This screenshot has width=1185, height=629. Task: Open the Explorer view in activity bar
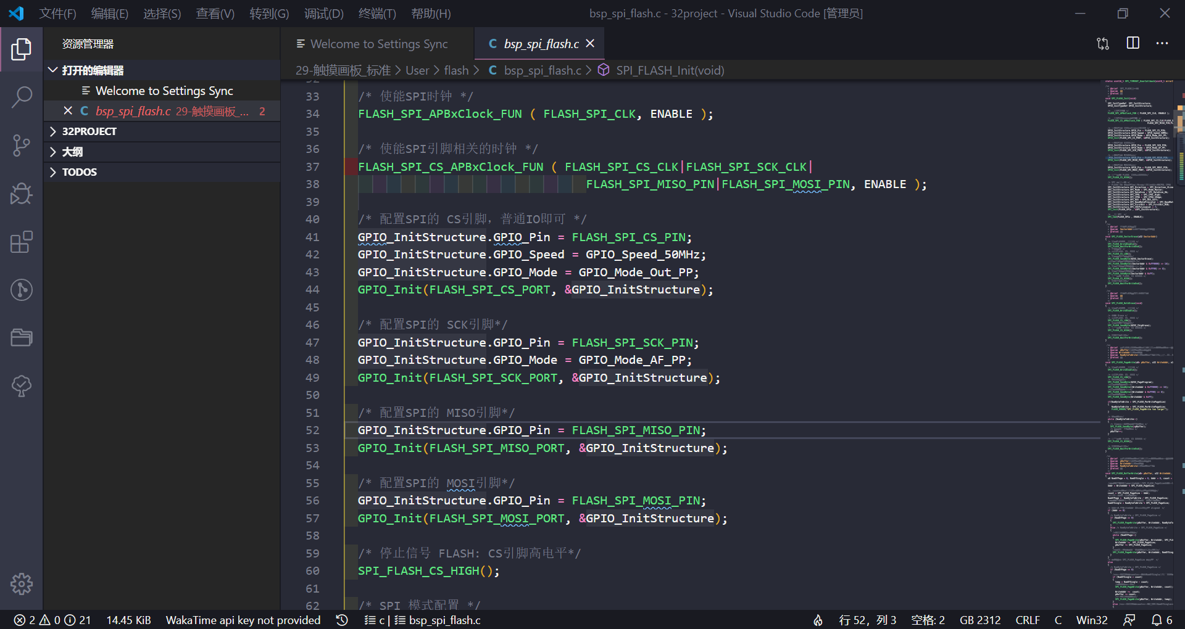coord(21,49)
